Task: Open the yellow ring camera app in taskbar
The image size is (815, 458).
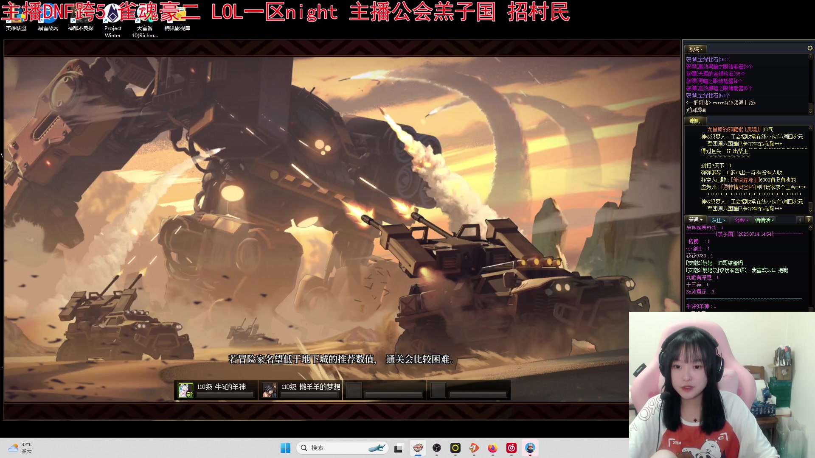Action: pos(455,448)
